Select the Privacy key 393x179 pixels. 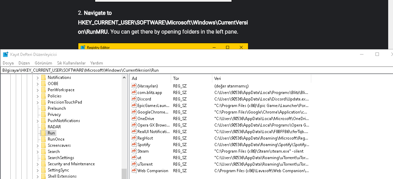[x=54, y=115]
